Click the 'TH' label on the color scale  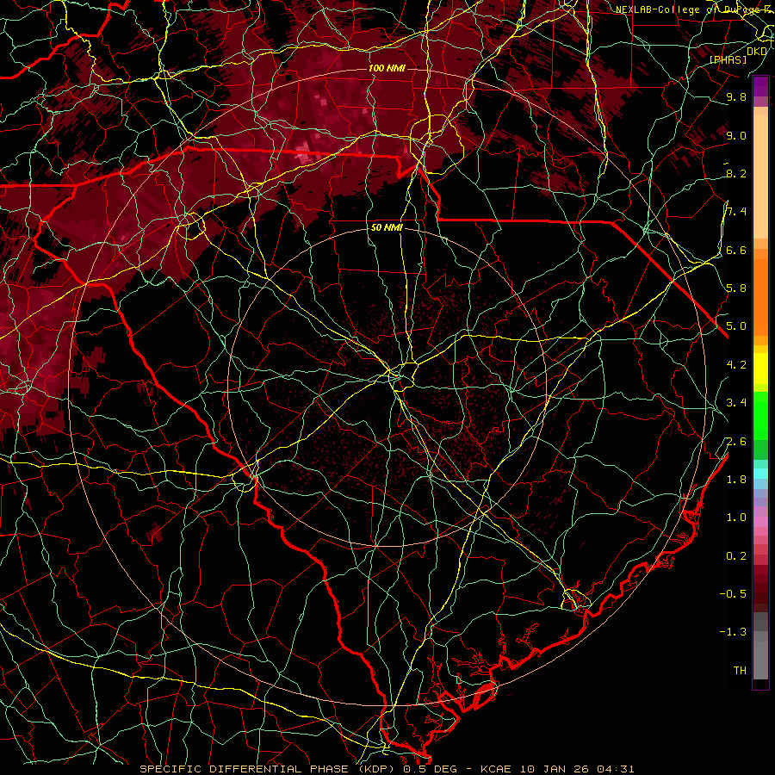[740, 671]
